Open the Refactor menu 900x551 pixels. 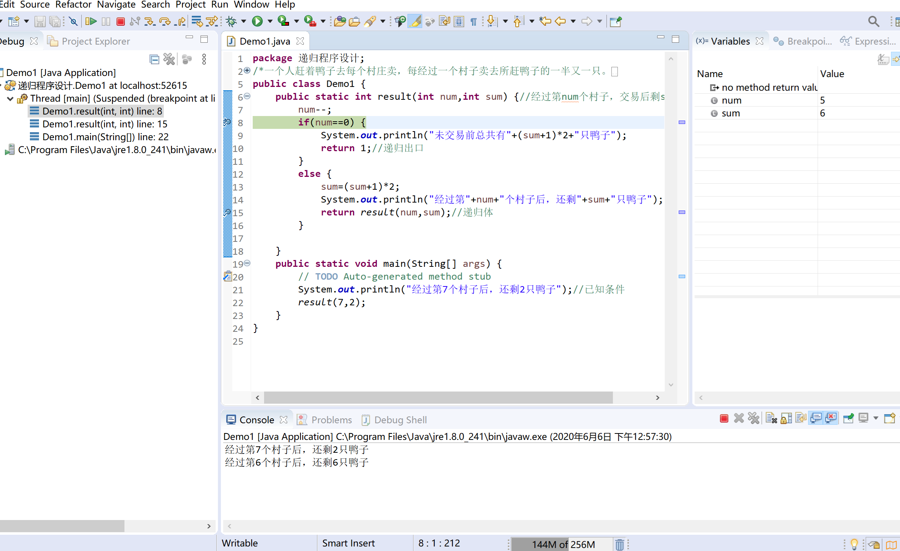(x=73, y=5)
